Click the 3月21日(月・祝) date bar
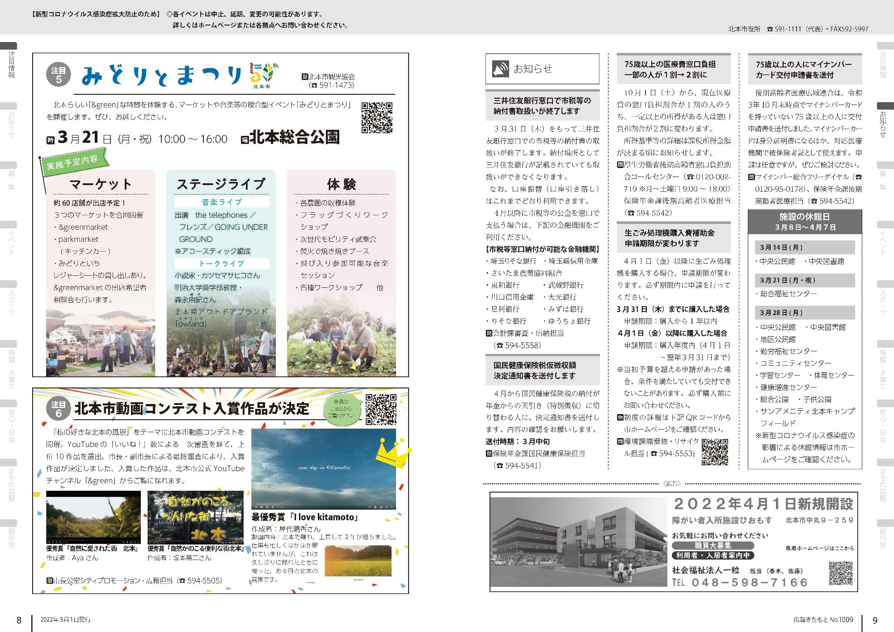 pos(805,280)
